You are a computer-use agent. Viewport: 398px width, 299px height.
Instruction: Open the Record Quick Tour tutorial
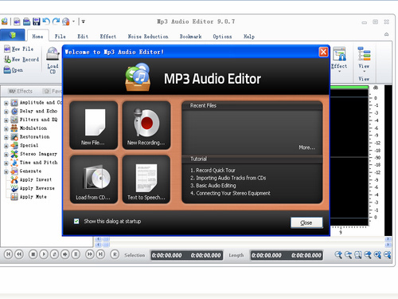click(213, 170)
